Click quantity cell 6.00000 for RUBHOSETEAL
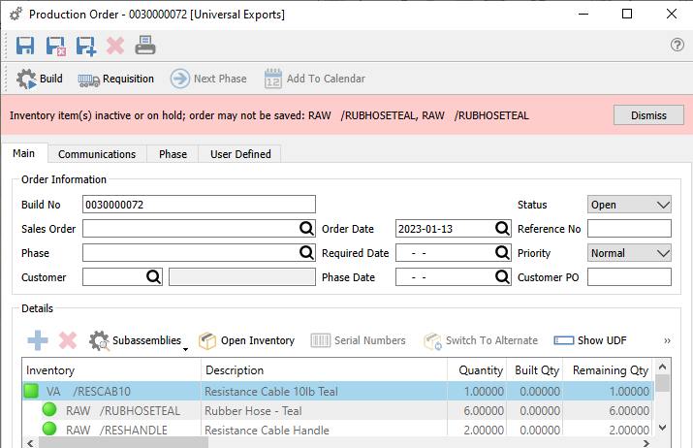 click(x=477, y=411)
